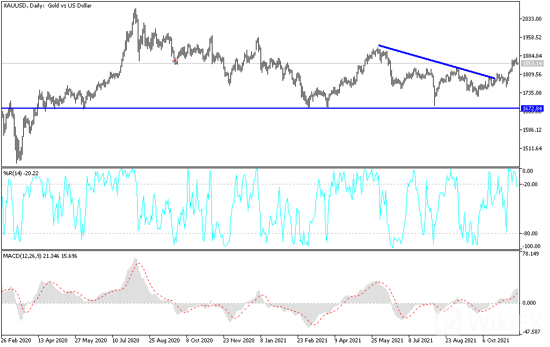Click the 23 Feb 2021 date label
The image size is (550, 347).
click(312, 340)
